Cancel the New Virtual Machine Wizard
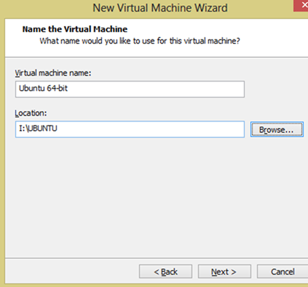 click(x=283, y=272)
